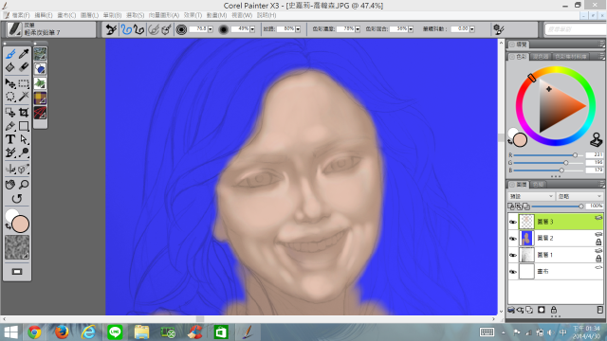The width and height of the screenshot is (607, 341).
Task: Choose freehand strokes in the property bar
Action: coord(126,29)
